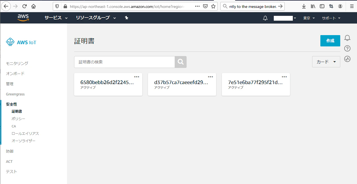Click the browser back arrow button
The width and height of the screenshot is (357, 184).
coord(6,6)
